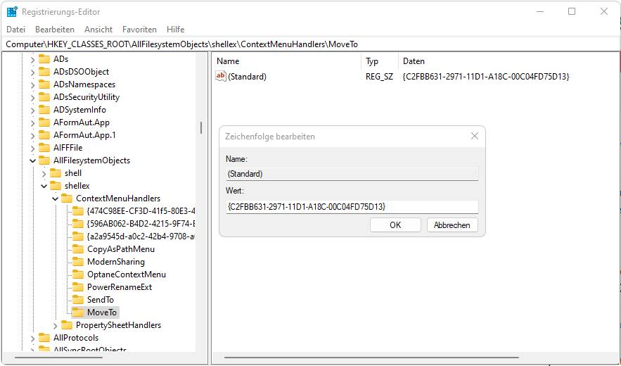
Task: Click the ADsSecurityUtility folder icon
Action: [44, 97]
